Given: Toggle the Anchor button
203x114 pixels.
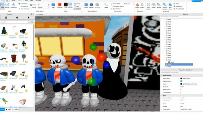Looking at the screenshot, I should coord(77,9).
